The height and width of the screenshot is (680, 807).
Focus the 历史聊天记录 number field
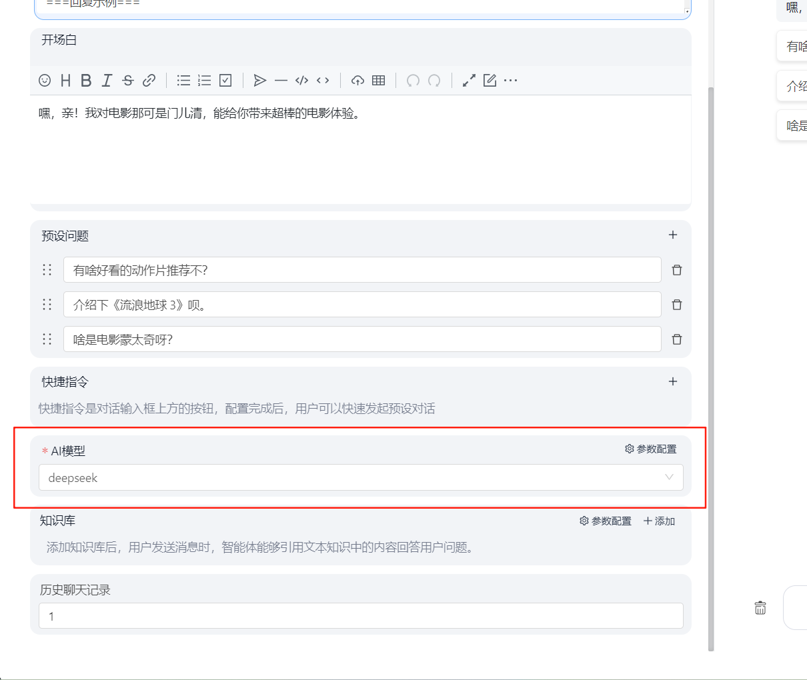pos(361,616)
